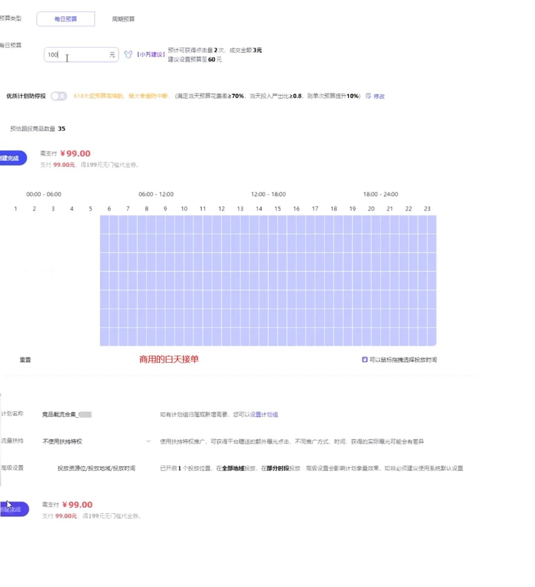The height and width of the screenshot is (587, 535).
Task: Click the 可以鼠标拖拽选择投放时间 legend icon
Action: [365, 360]
